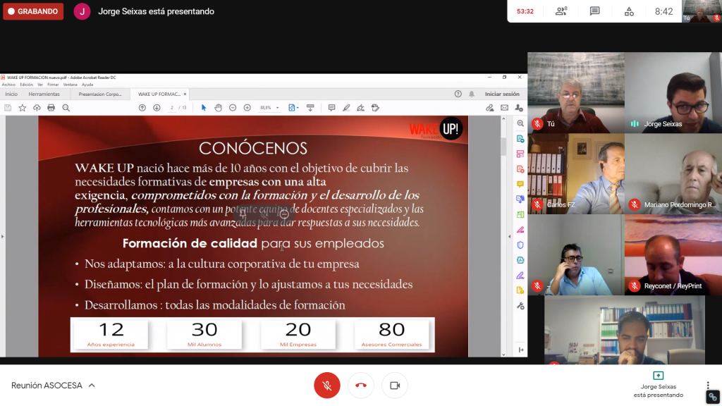The image size is (722, 406).
Task: Add a comment note in Acrobat toolbar
Action: (x=331, y=108)
